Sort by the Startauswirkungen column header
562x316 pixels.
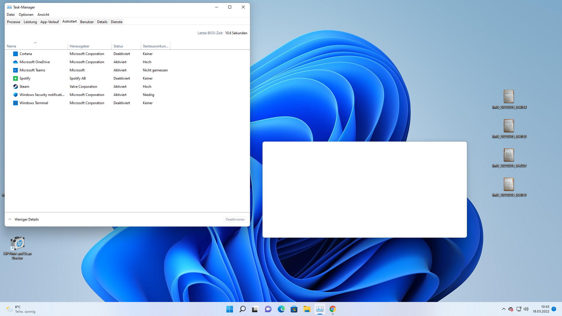tap(155, 46)
